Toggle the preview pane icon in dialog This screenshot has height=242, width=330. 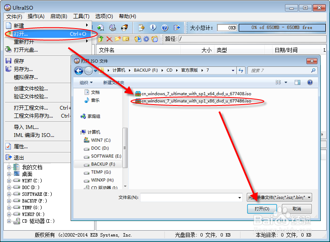(x=297, y=82)
